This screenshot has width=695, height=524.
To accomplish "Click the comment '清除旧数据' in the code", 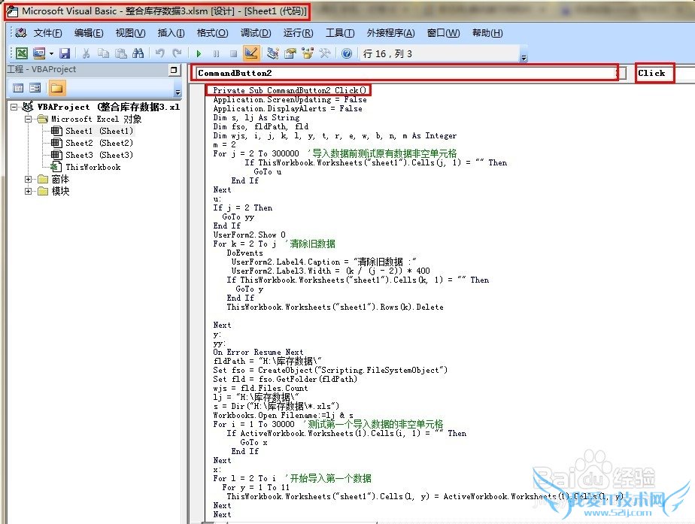I will click(310, 244).
